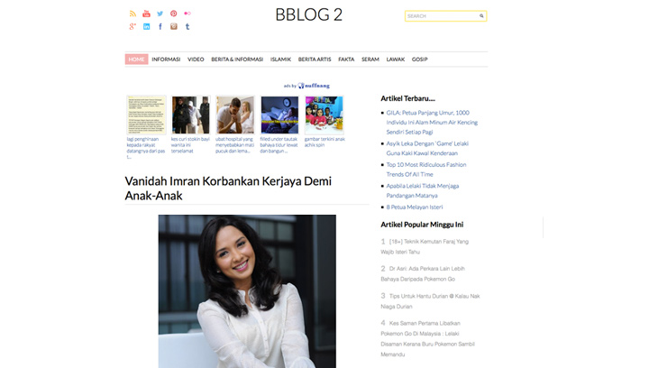The width and height of the screenshot is (649, 368).
Task: Visit the YouTube channel icon
Action: tap(146, 14)
